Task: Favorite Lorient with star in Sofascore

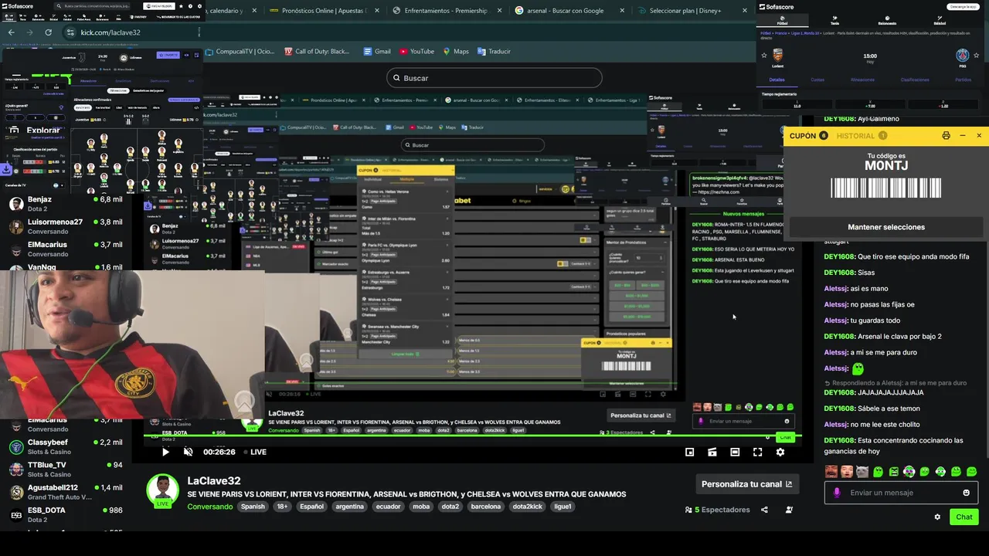Action: pyautogui.click(x=764, y=56)
